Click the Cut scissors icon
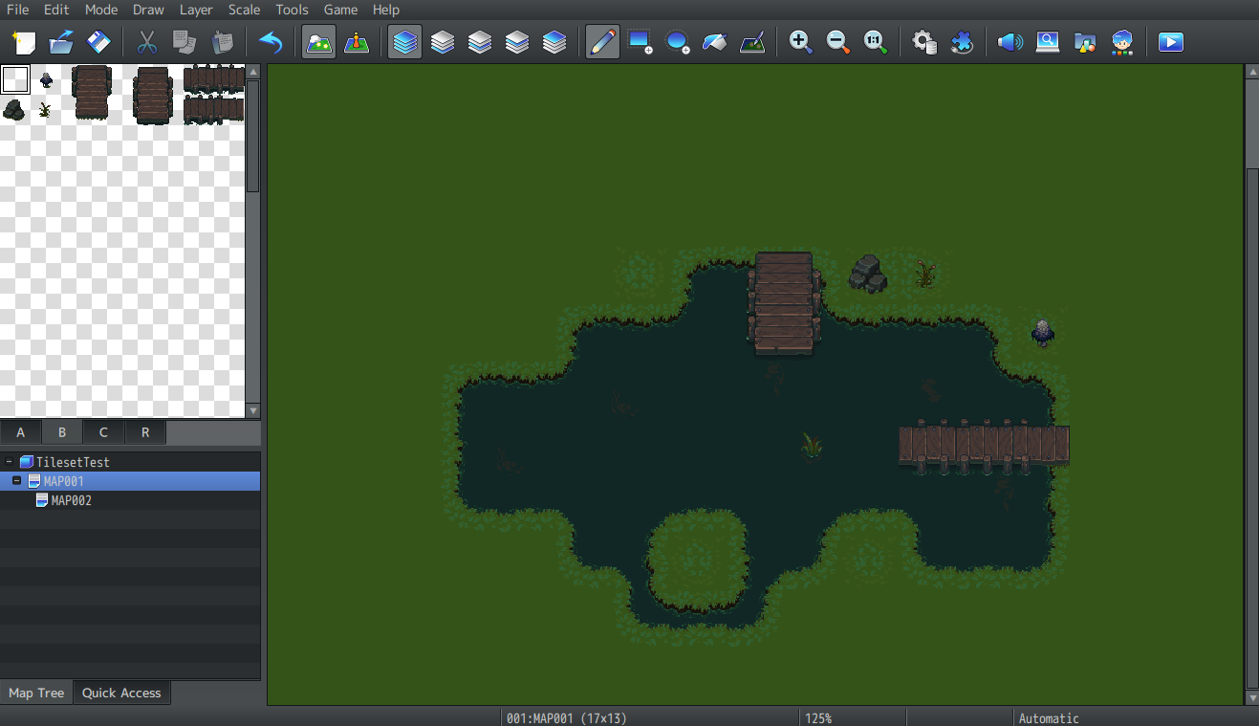1259x726 pixels. [146, 42]
